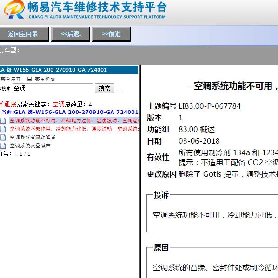This screenshot has width=278, height=278.
Task: Click the 版本 value 1
Action: [181, 118]
